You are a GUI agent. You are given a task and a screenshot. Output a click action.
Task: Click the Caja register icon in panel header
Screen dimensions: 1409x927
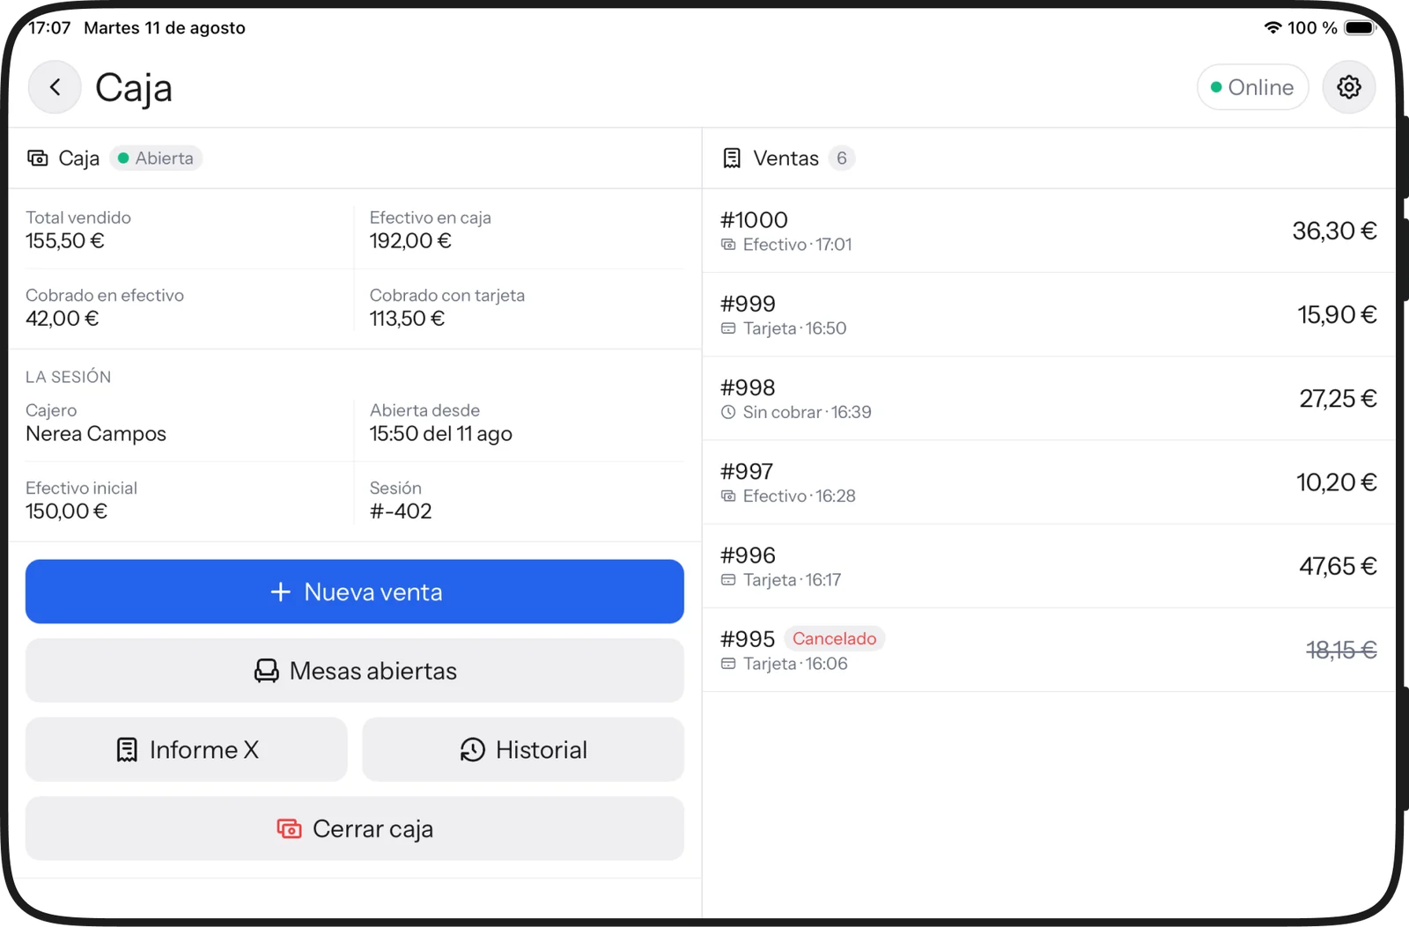(38, 158)
